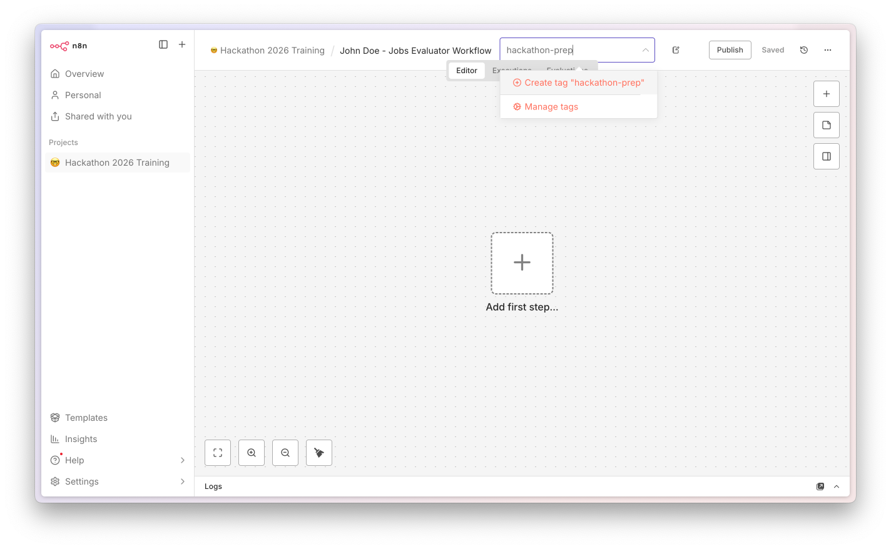891x549 pixels.
Task: Click the workflow name John Doe - Jobs Evaluator Workflow
Action: [415, 51]
